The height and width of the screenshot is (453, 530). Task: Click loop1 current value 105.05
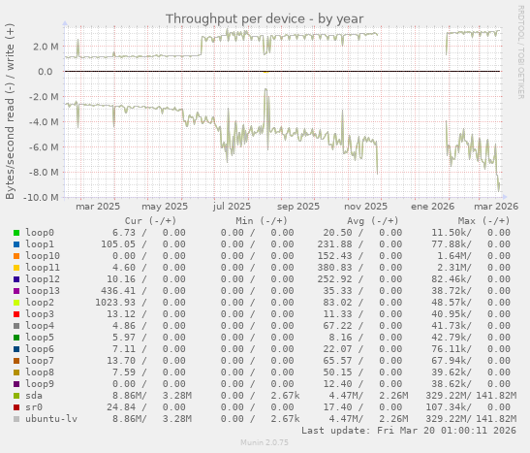(118, 244)
